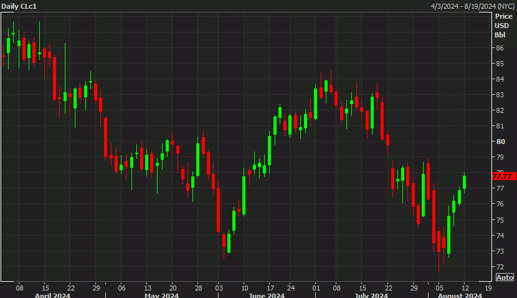Select the final green candle near 77.77

[464, 182]
